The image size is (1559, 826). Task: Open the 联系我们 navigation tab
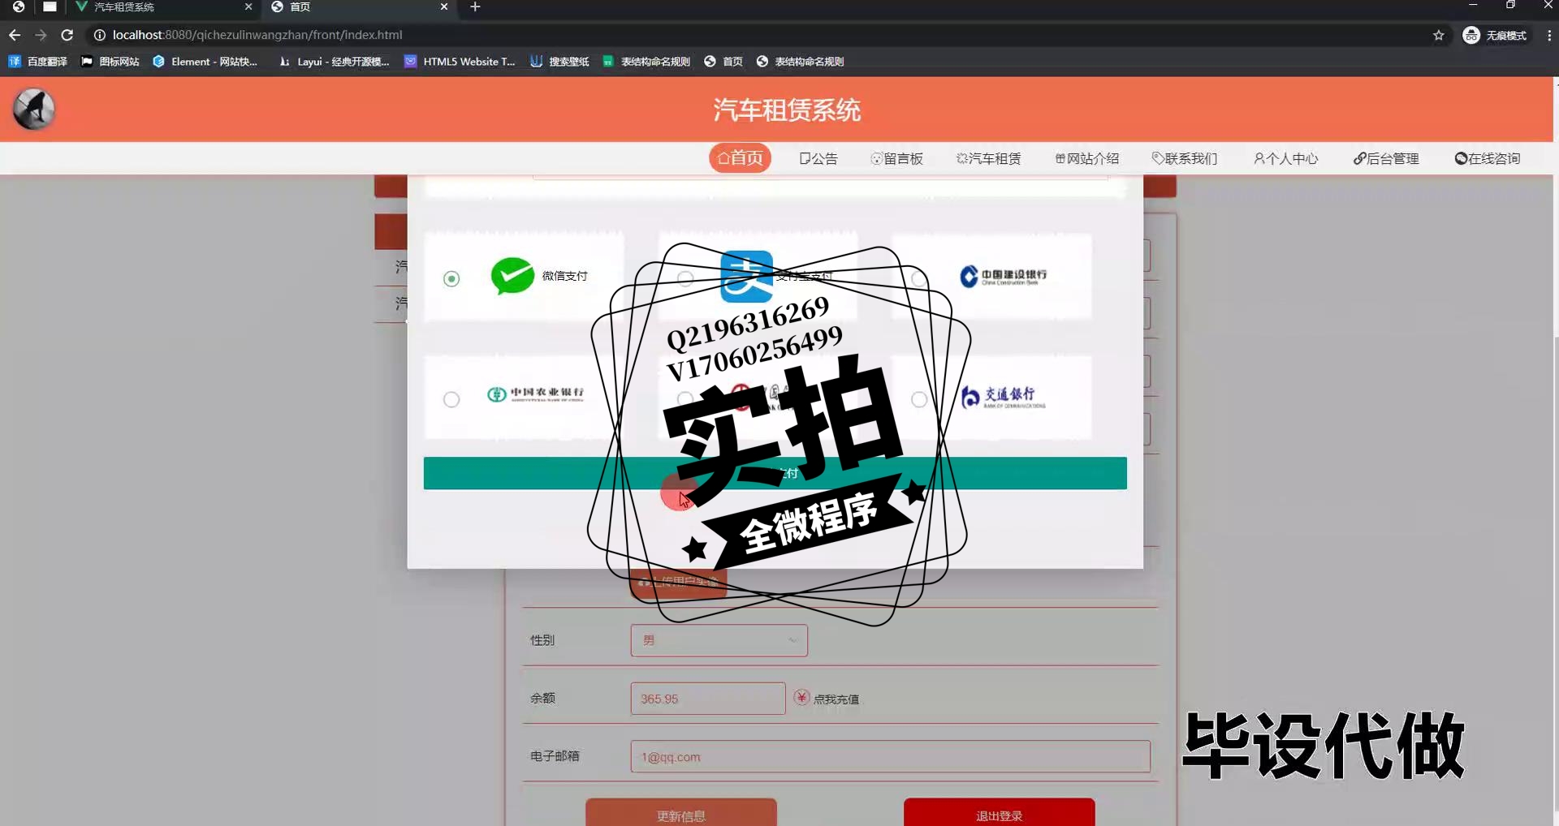point(1185,158)
